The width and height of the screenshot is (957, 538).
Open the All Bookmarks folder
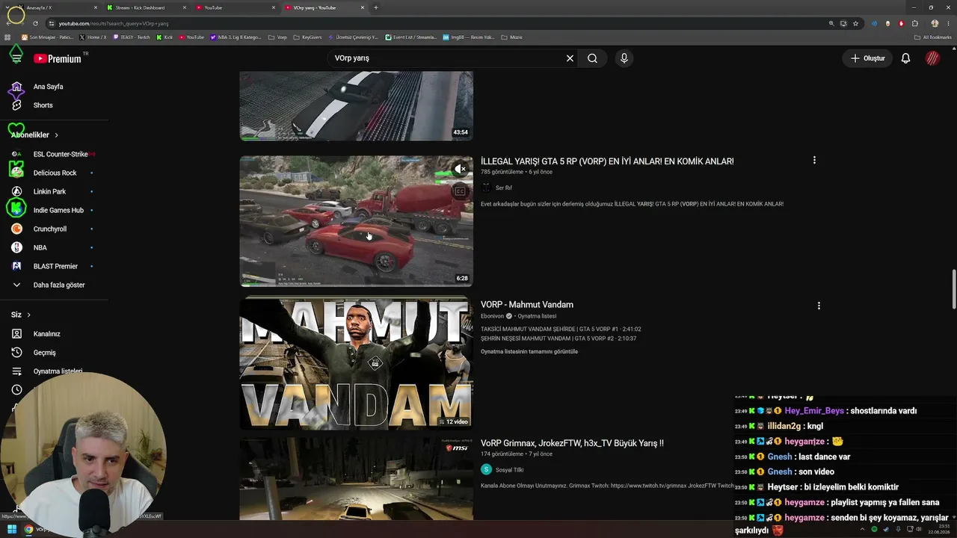click(933, 37)
